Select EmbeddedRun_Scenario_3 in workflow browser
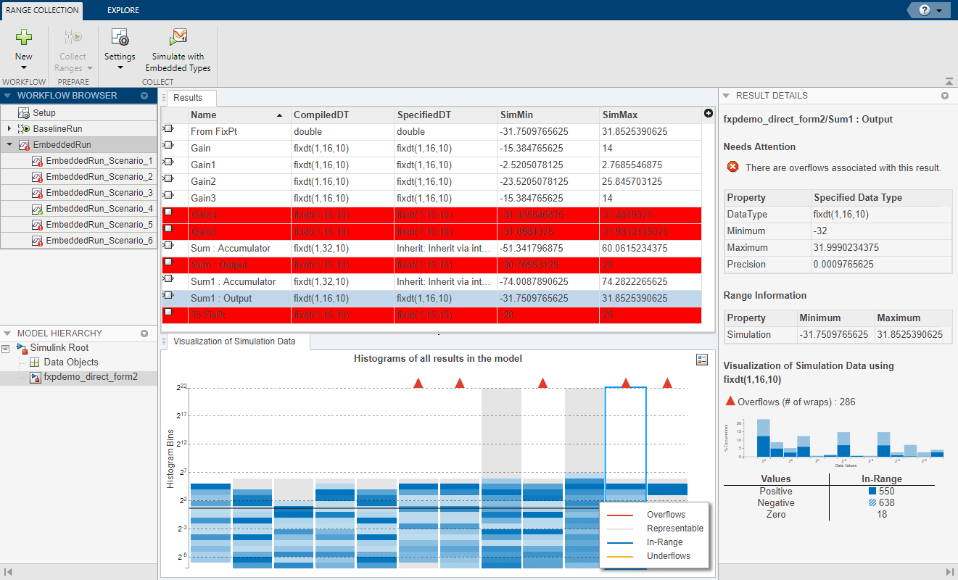This screenshot has height=580, width=958. [x=99, y=193]
